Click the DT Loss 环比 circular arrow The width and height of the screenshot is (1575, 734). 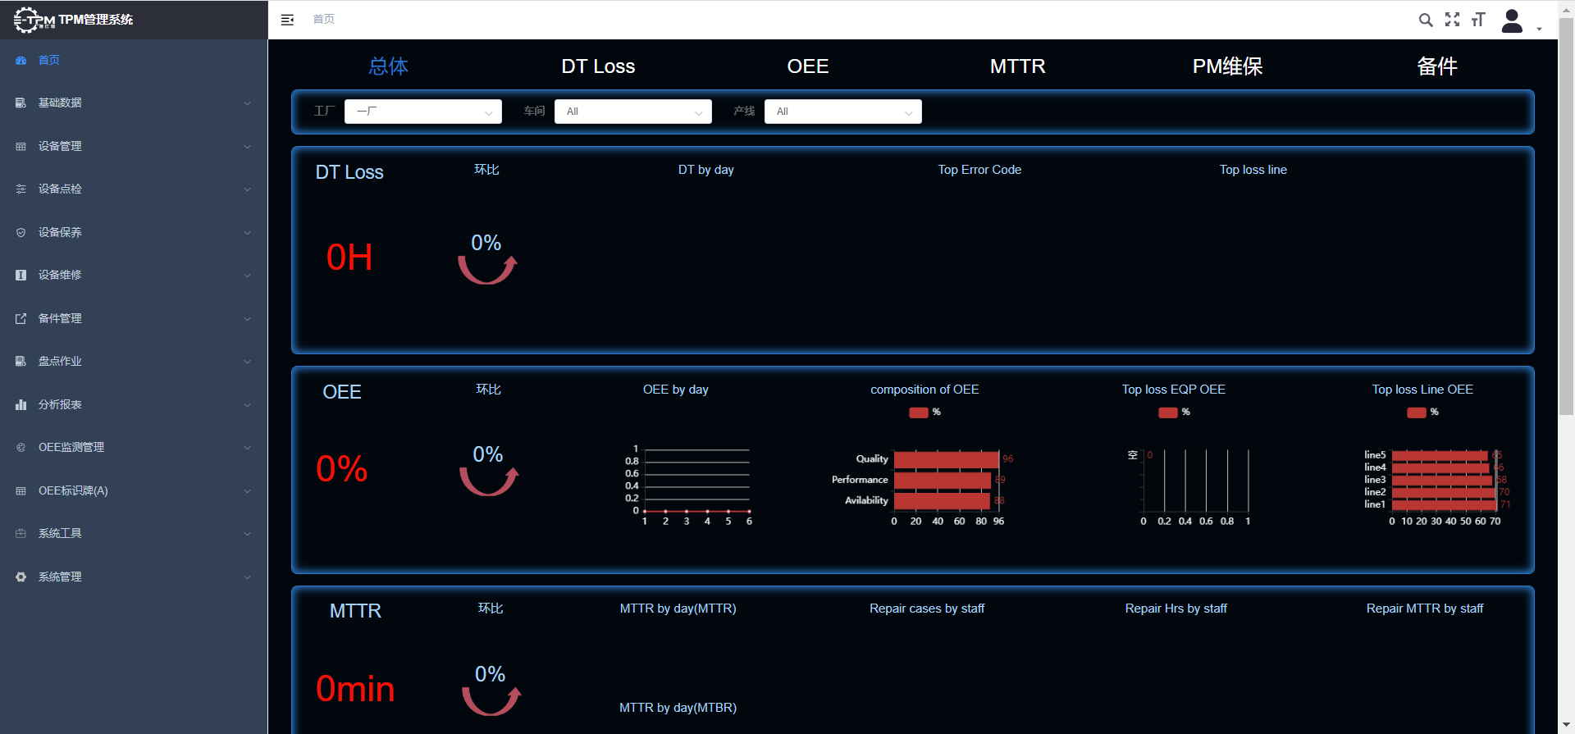pyautogui.click(x=487, y=269)
